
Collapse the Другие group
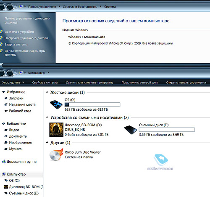coord(47,142)
